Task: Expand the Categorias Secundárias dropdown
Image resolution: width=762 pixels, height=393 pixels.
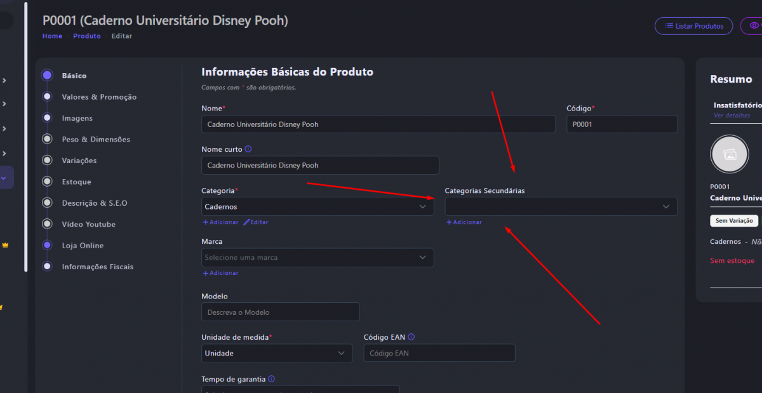Action: (x=560, y=206)
